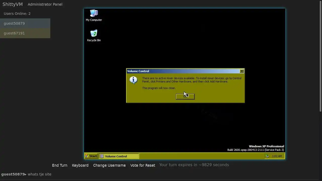
Task: Click the Windows XP Professional build text
Action: point(256,148)
